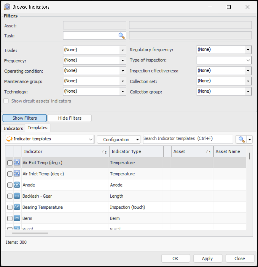Screen dimensions: 258x267
Task: Click the Berm indicator row icon
Action: pyautogui.click(x=17, y=218)
